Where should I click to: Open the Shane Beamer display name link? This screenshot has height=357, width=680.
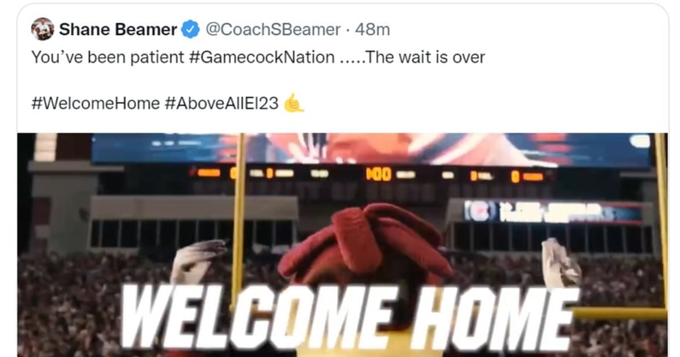tap(118, 29)
